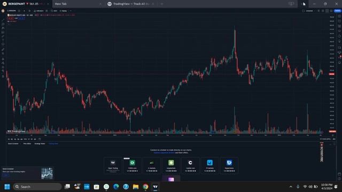Toggle hide all drawings eye icon

[x=3, y=71]
